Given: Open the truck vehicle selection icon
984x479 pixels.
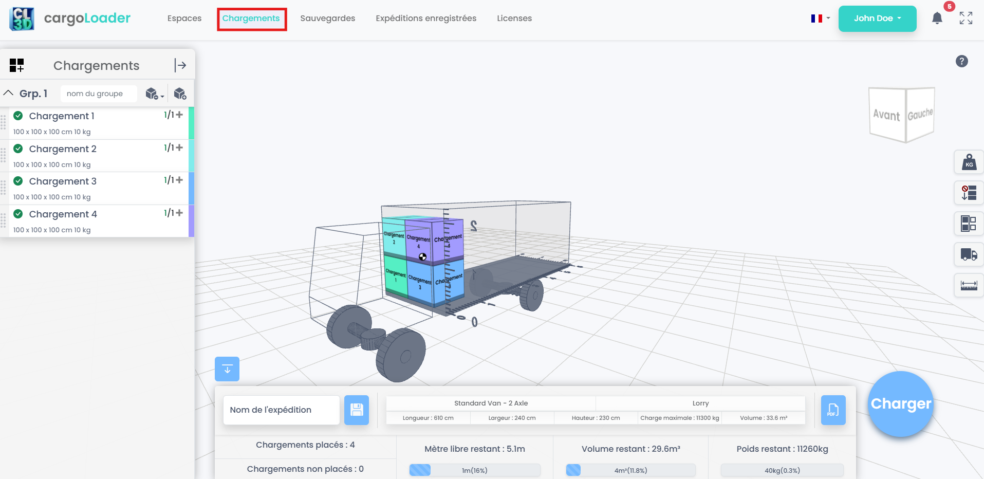Looking at the screenshot, I should point(969,254).
